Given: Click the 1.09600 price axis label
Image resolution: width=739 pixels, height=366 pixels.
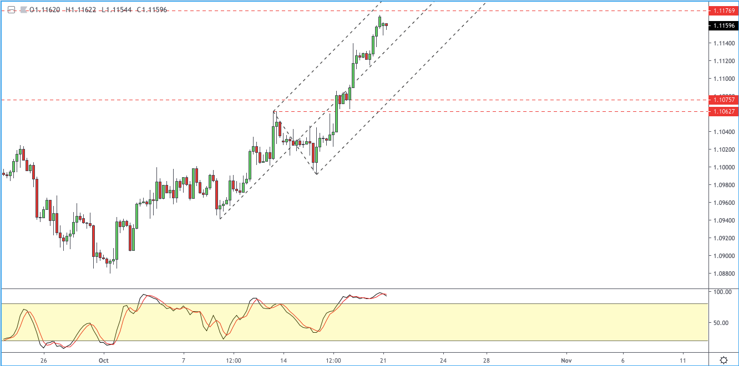Looking at the screenshot, I should point(725,203).
